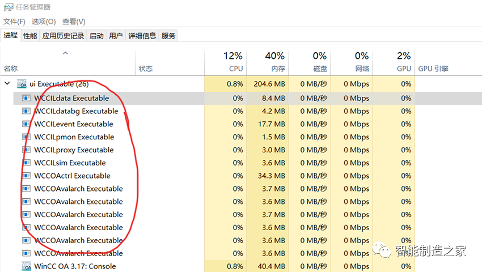Click the Task Manager title bar icon
The width and height of the screenshot is (482, 272).
click(x=9, y=7)
